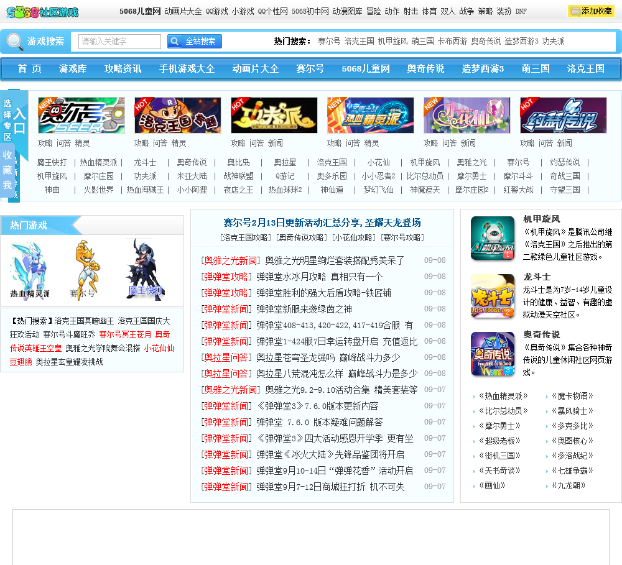
Task: Click the 龙斗士 title in right sidebar
Action: click(x=536, y=277)
